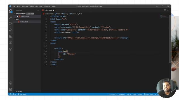Open the Manage gear icon
The image size is (179, 100).
pos(11,89)
